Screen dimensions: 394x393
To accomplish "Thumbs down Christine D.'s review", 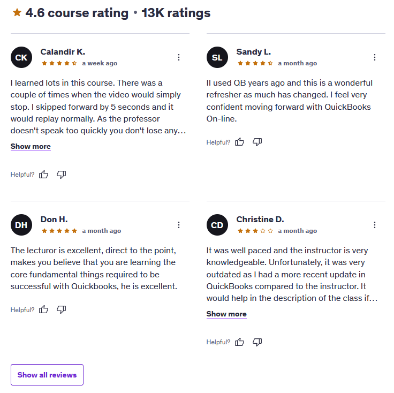I will pos(257,342).
